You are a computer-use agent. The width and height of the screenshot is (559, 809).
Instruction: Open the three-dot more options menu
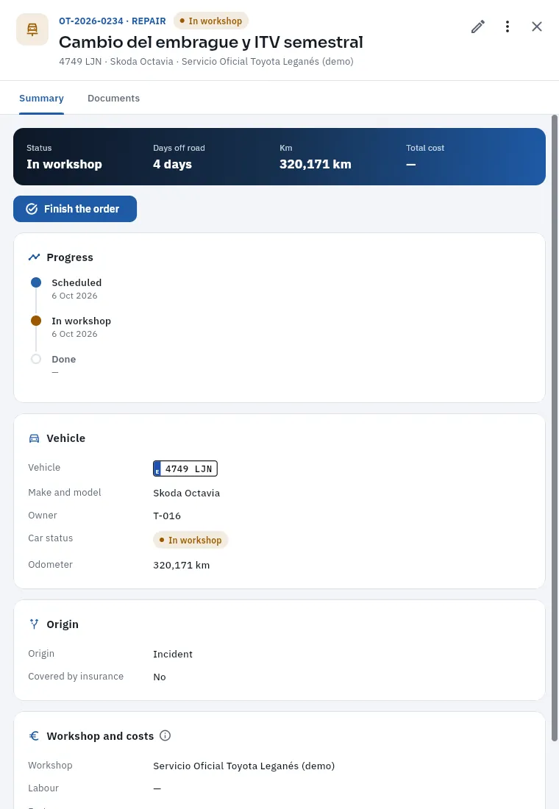(508, 26)
